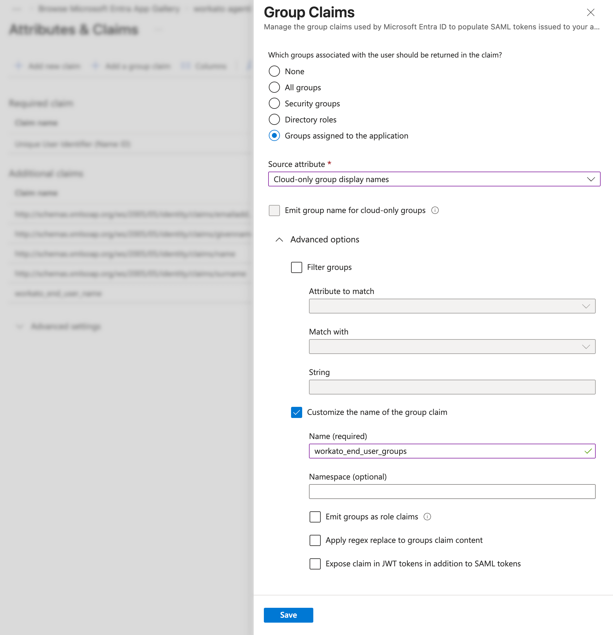Click the info icon beside Emit group name for cloud-only groups
The image size is (613, 635).
coord(435,210)
